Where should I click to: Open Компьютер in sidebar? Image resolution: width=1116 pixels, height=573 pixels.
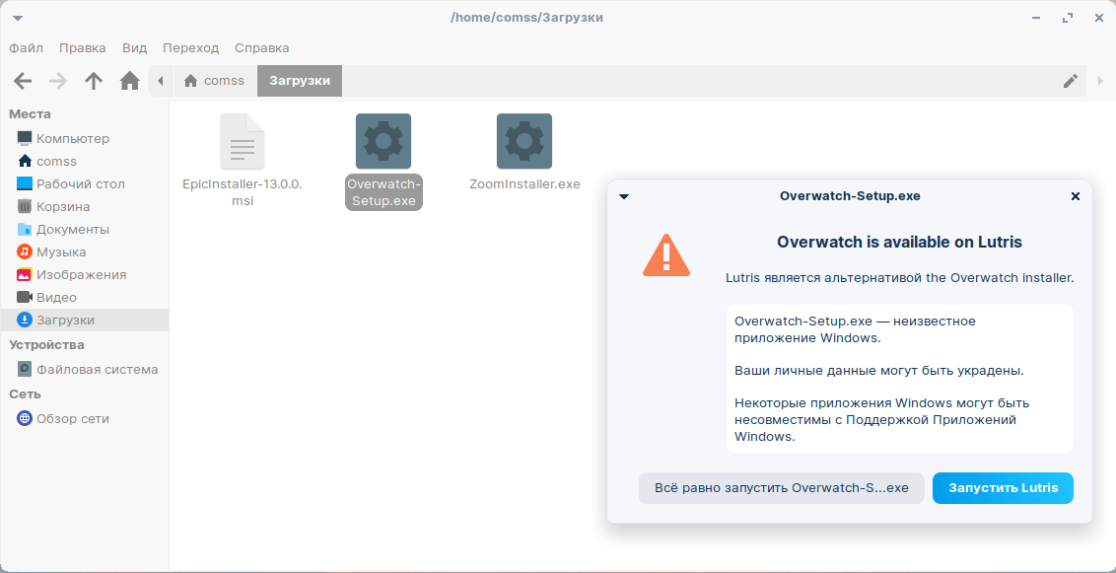click(85, 138)
